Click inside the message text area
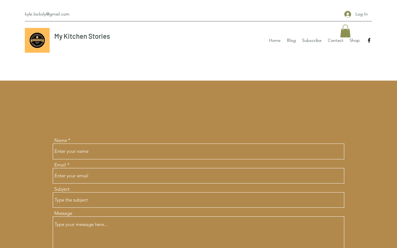The height and width of the screenshot is (248, 397). coord(198,232)
